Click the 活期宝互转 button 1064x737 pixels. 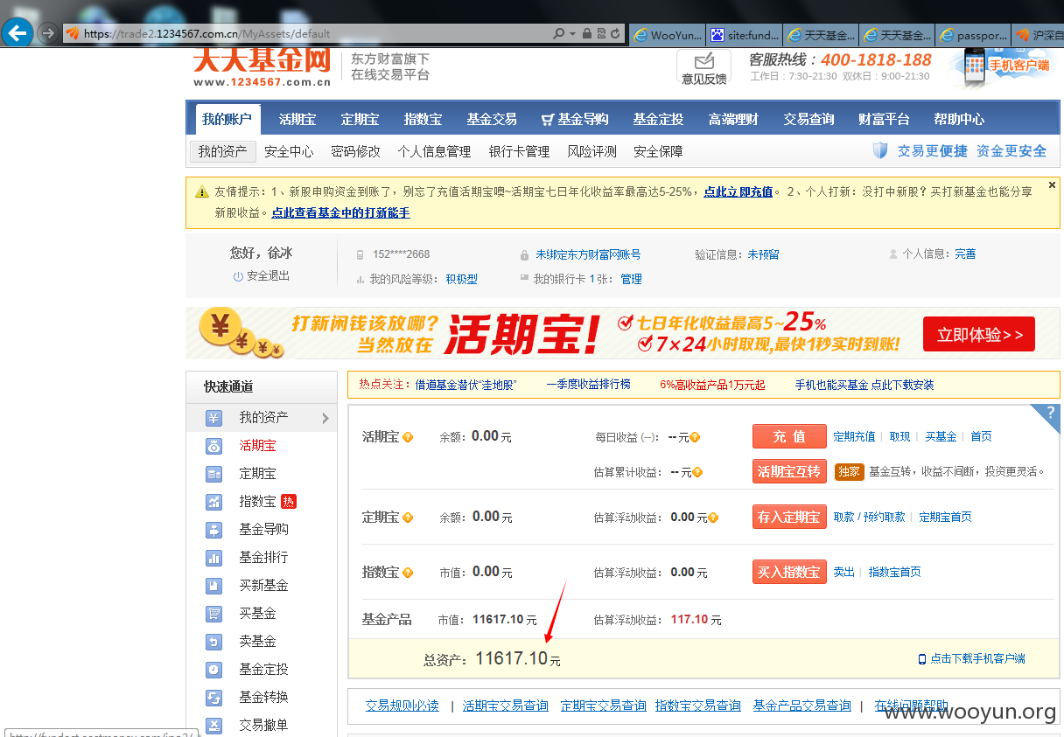tap(789, 471)
